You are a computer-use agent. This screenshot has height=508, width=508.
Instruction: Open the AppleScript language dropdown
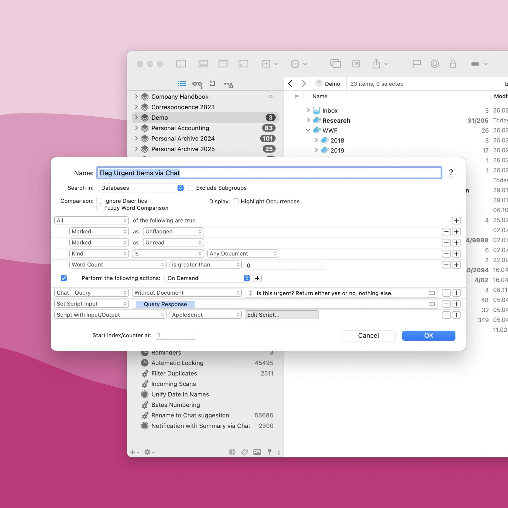(x=206, y=315)
